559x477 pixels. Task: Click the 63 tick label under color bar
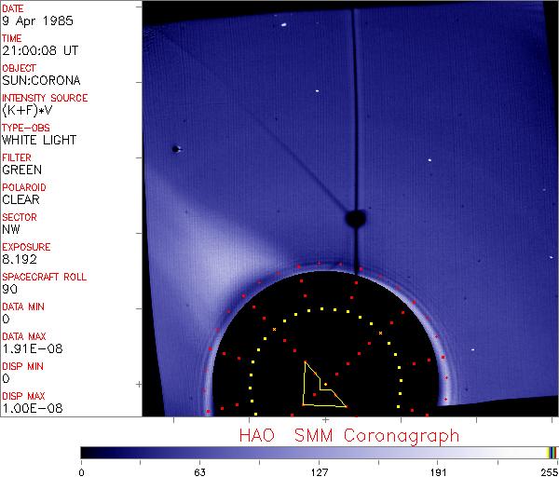(x=199, y=470)
